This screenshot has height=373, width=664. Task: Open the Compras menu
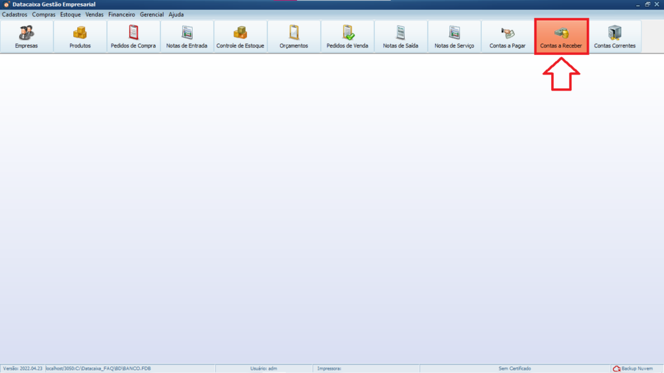(x=44, y=14)
